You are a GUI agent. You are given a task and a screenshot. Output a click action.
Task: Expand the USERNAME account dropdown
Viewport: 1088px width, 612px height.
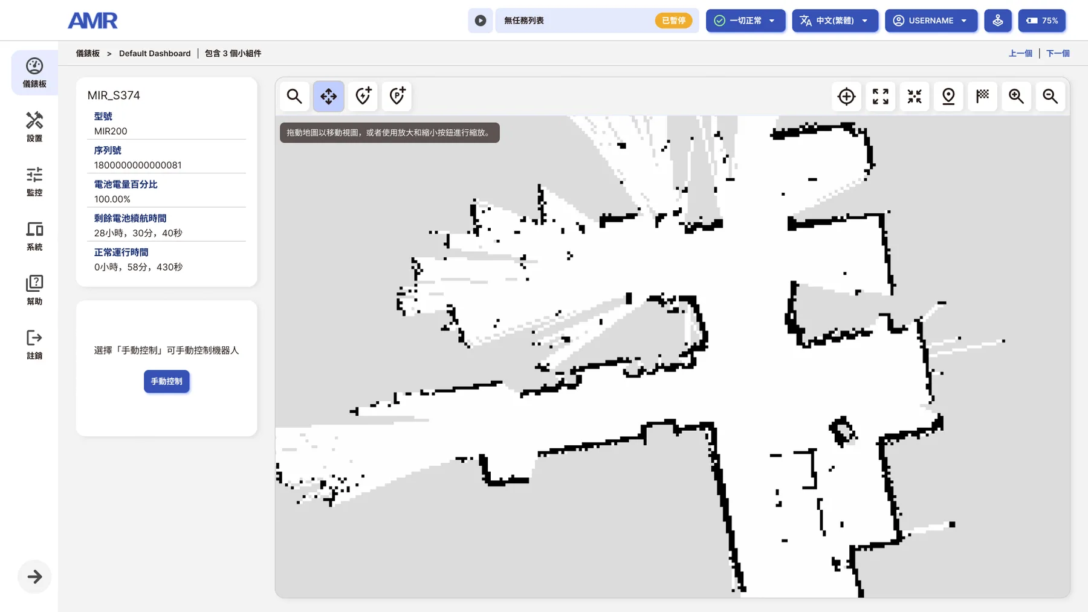pos(931,21)
